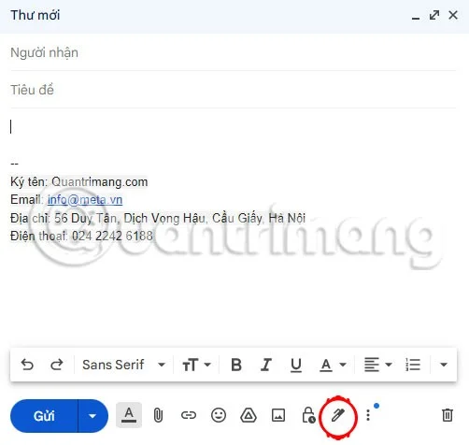The width and height of the screenshot is (469, 445).
Task: Click the Địa chỉ address signature line
Action: click(x=158, y=218)
